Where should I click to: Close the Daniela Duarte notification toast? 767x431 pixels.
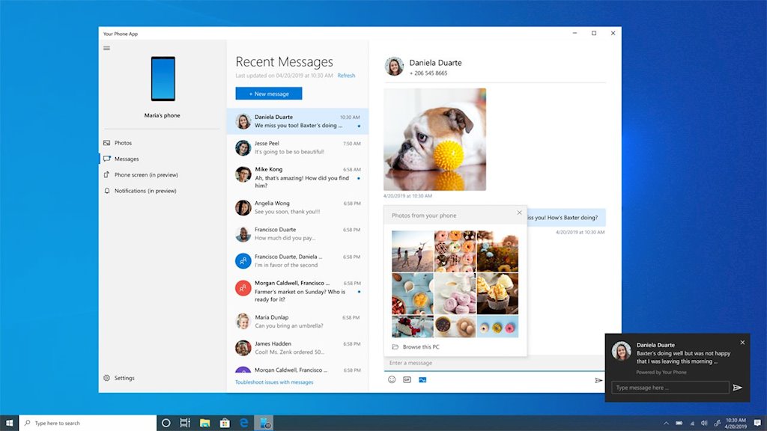tap(742, 342)
